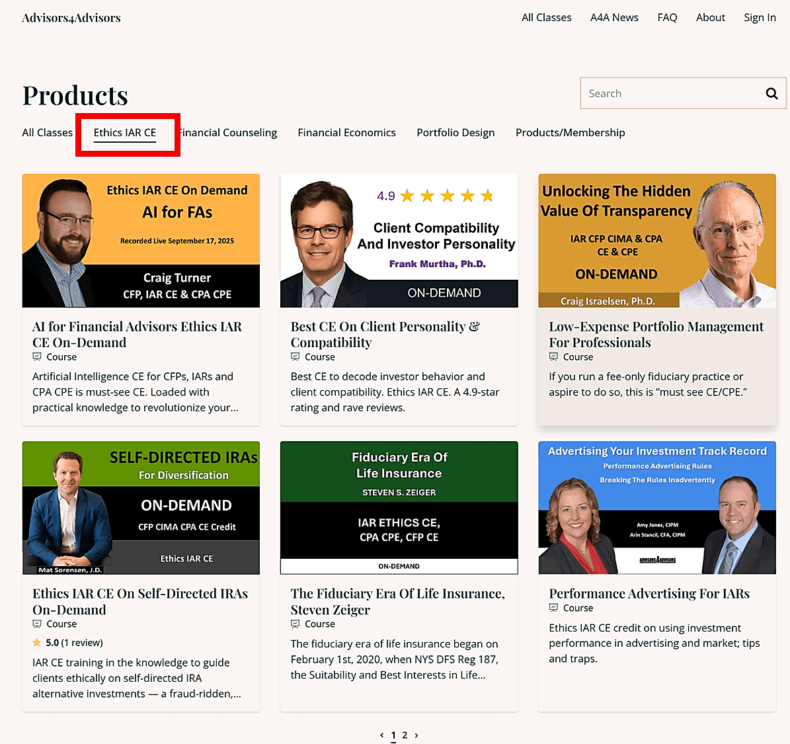Click the search magnifier icon
790x744 pixels.
(771, 93)
